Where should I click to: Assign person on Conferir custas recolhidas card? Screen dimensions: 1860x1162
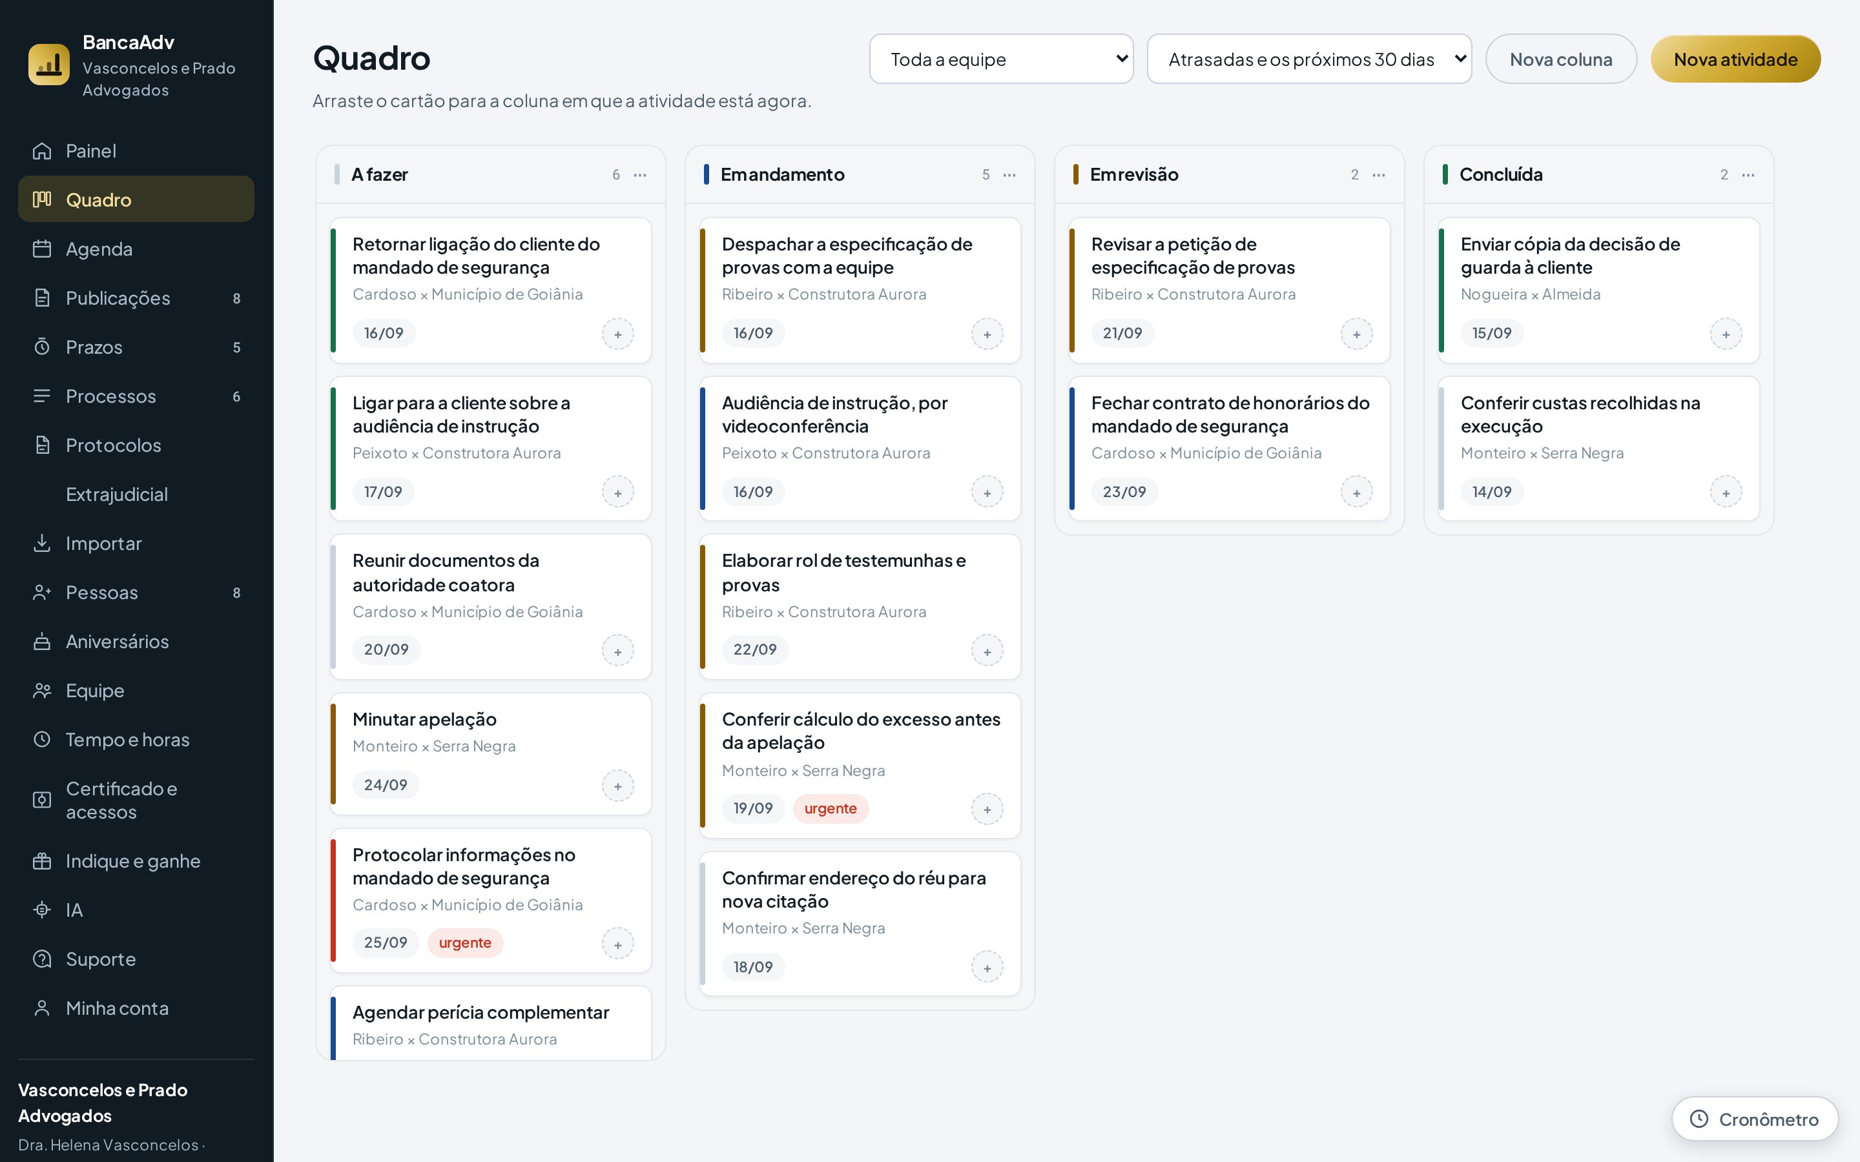pyautogui.click(x=1726, y=493)
